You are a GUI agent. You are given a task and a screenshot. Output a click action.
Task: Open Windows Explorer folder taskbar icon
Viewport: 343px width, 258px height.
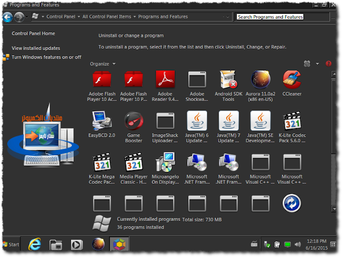(56, 245)
